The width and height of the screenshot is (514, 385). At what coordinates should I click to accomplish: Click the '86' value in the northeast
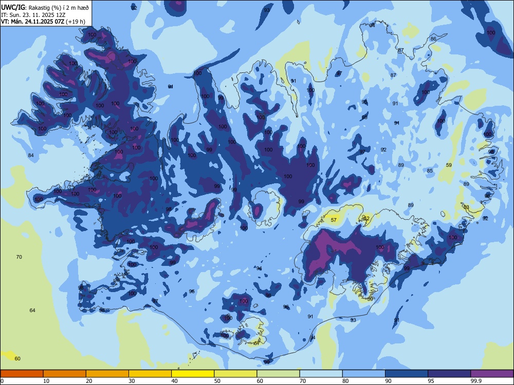click(433, 38)
